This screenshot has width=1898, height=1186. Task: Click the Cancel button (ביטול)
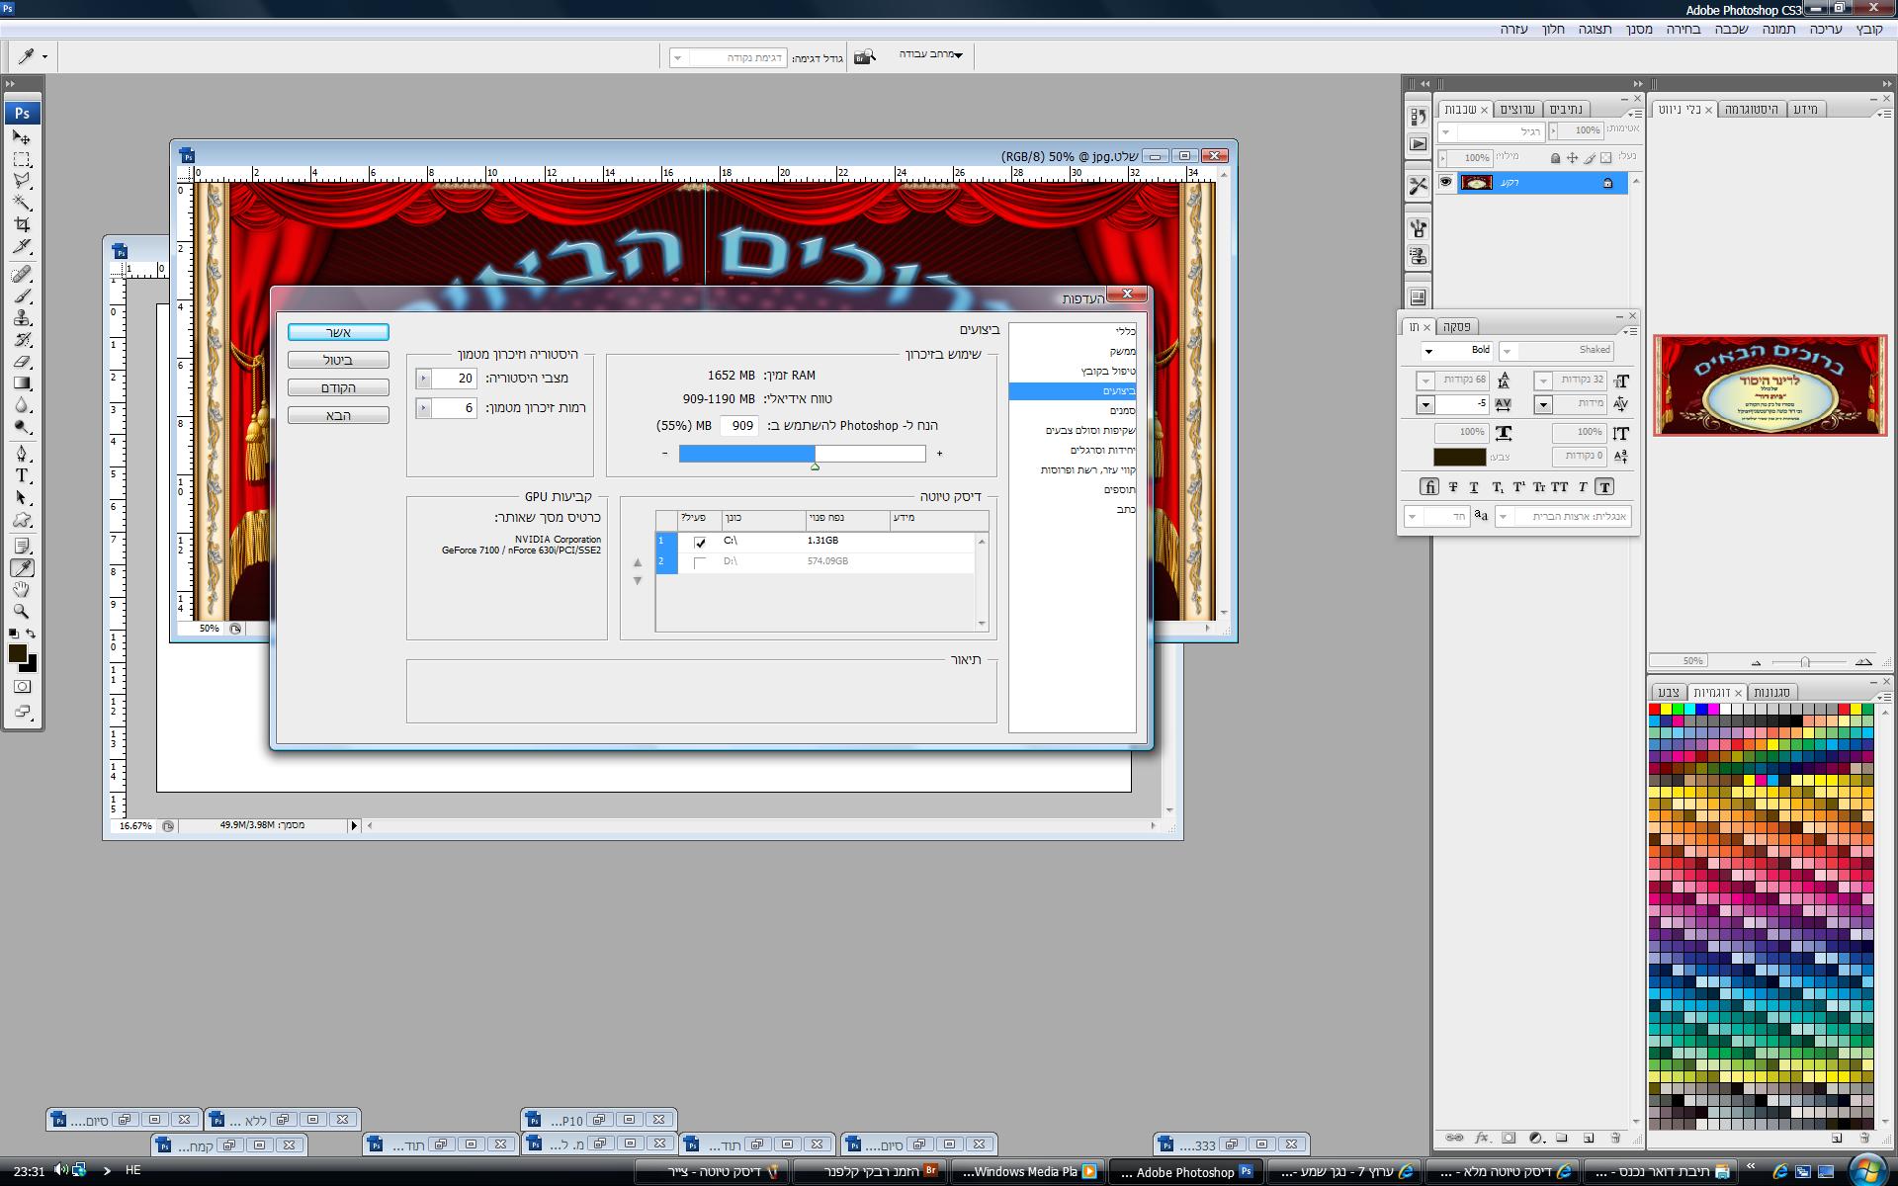click(x=338, y=360)
